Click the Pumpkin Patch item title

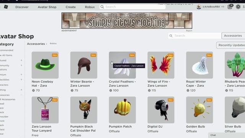pos(120,127)
